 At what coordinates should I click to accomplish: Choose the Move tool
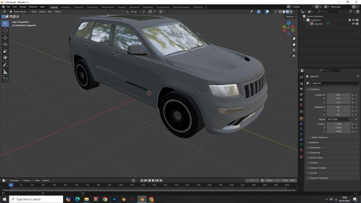point(5,37)
